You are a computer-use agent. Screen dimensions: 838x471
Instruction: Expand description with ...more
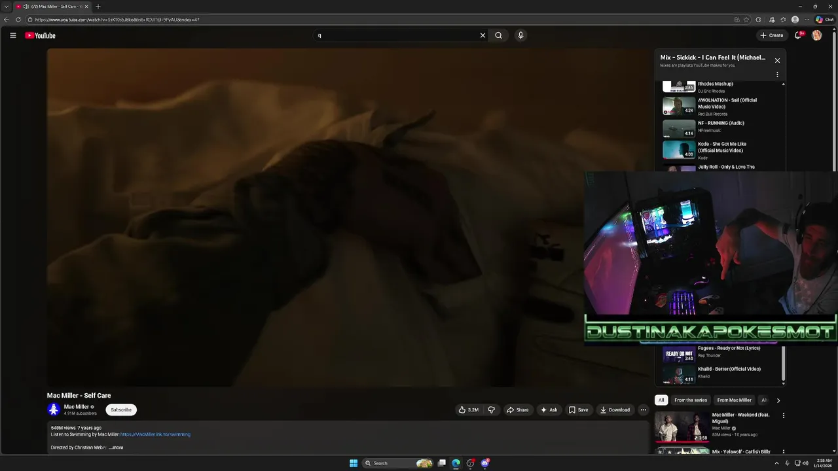pos(117,447)
